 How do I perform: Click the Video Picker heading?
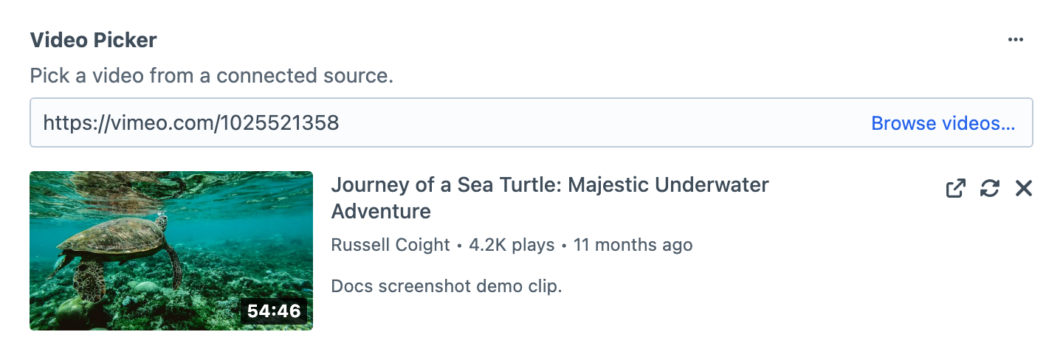(x=93, y=40)
